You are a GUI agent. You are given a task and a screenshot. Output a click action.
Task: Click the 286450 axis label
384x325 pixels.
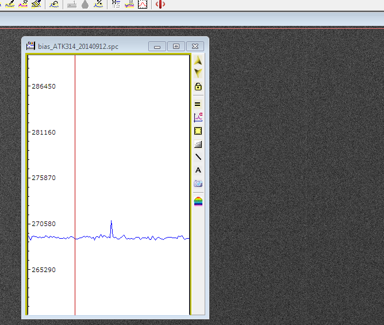[44, 86]
